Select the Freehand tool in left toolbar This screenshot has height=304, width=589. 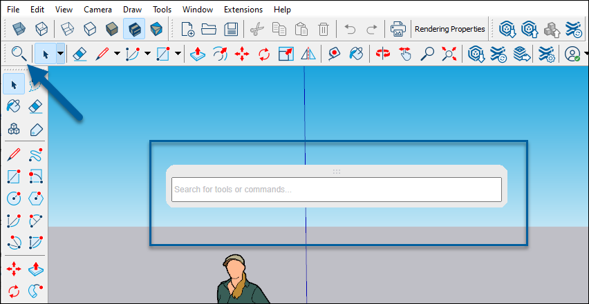(x=36, y=154)
